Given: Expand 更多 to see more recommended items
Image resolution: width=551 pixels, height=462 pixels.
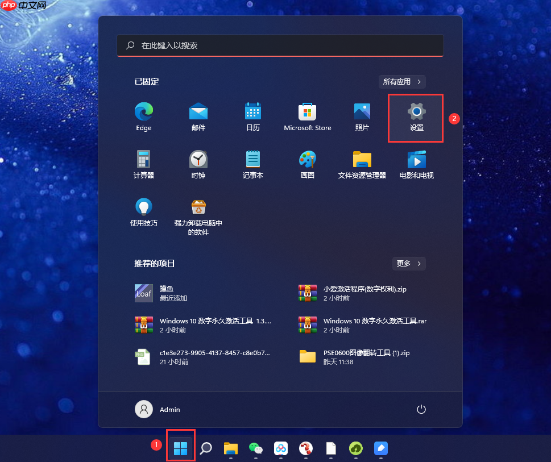Looking at the screenshot, I should 408,263.
